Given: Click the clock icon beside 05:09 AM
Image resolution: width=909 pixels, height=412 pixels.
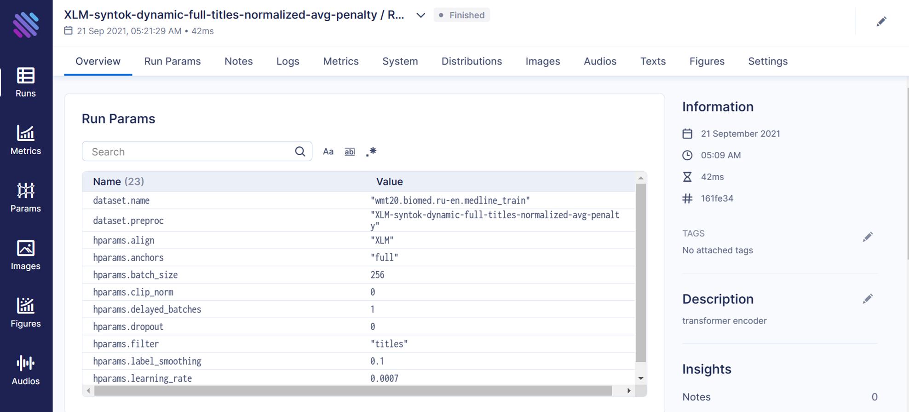Looking at the screenshot, I should [687, 156].
